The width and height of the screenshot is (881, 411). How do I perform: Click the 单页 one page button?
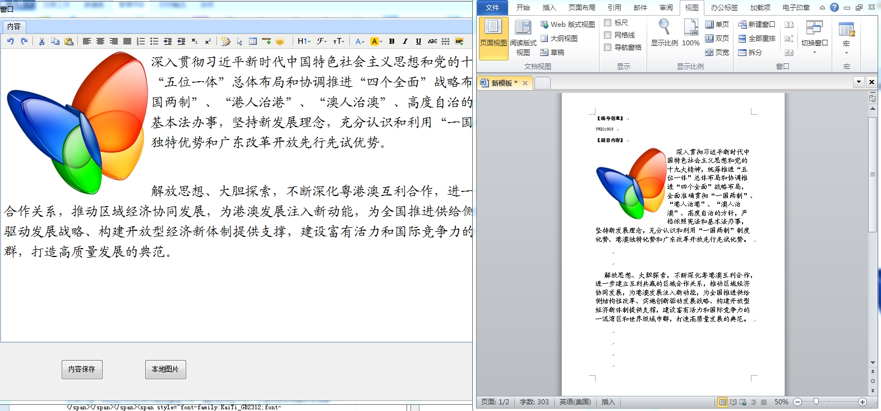pyautogui.click(x=717, y=25)
